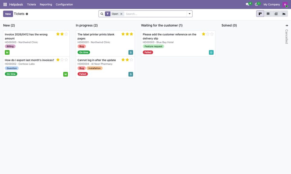Focus the Search input field

coord(156,14)
